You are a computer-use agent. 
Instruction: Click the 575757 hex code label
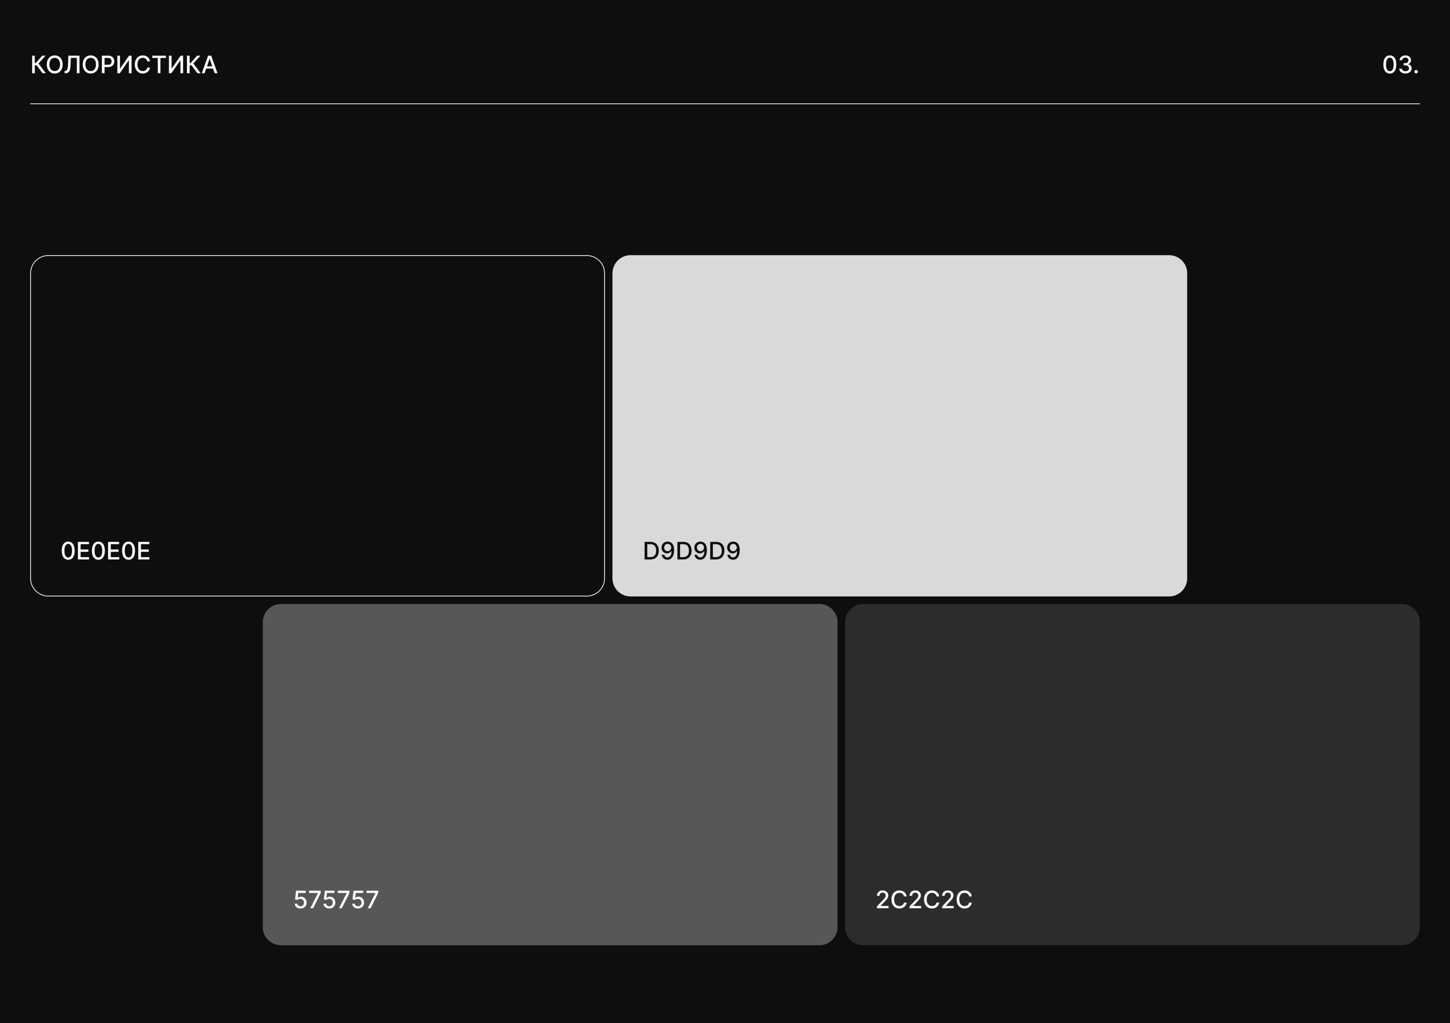pyautogui.click(x=336, y=900)
